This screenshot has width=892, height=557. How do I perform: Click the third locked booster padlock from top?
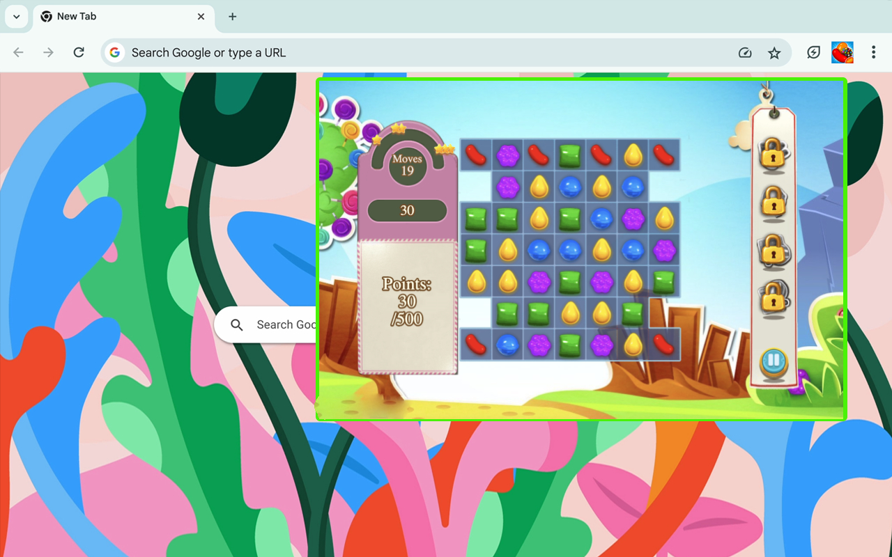tap(772, 250)
